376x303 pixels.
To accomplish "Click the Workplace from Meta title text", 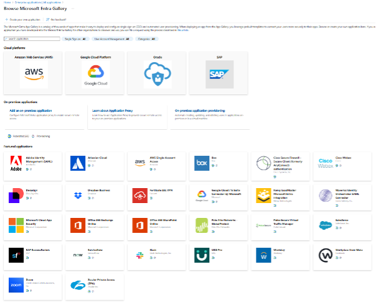I will 349,250.
